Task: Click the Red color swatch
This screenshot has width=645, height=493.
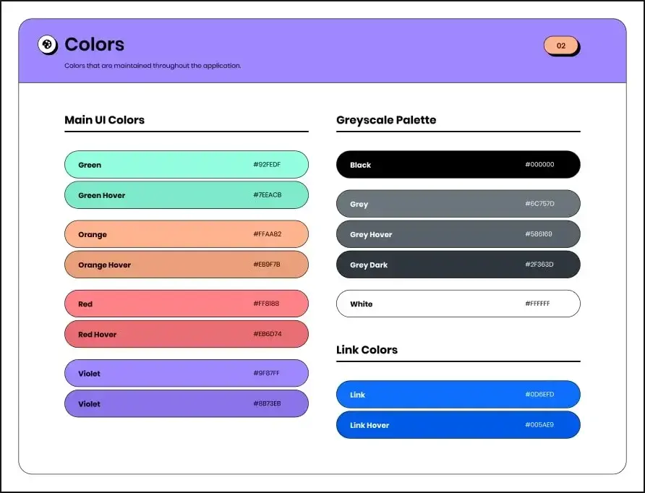Action: 186,304
